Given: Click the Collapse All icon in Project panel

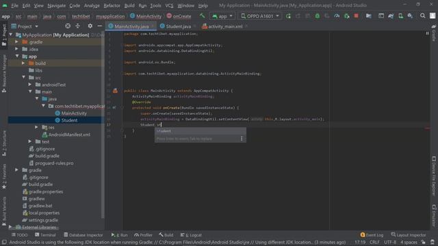Looking at the screenshot, I should 77,26.
